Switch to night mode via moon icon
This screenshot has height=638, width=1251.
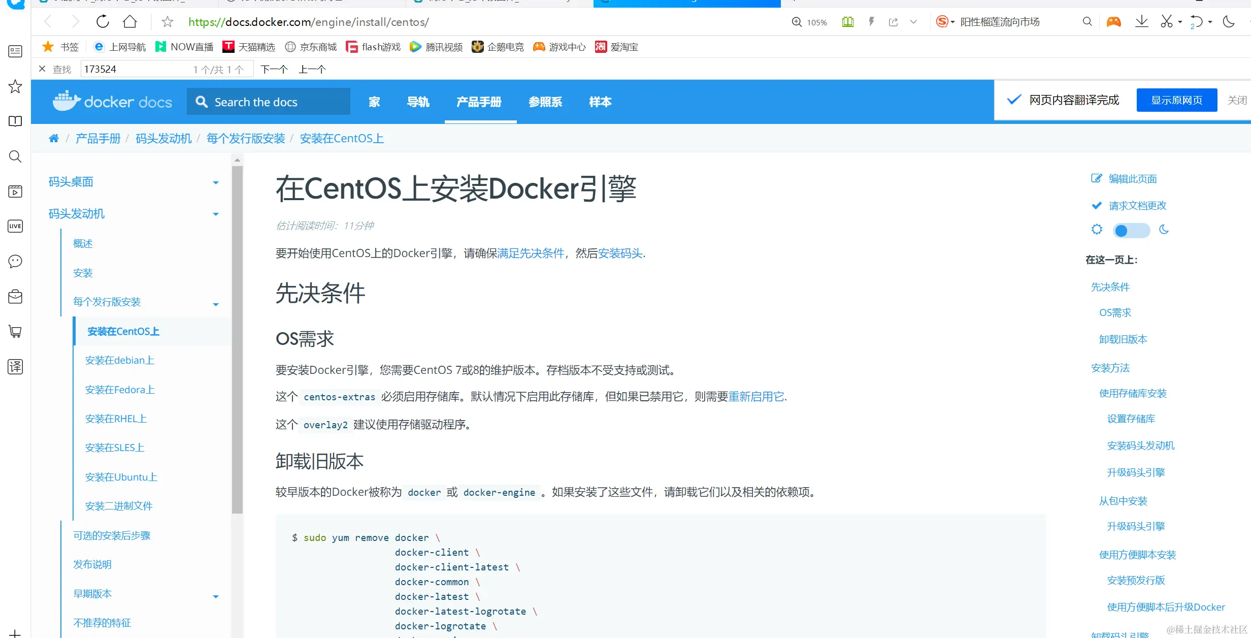coord(1164,230)
